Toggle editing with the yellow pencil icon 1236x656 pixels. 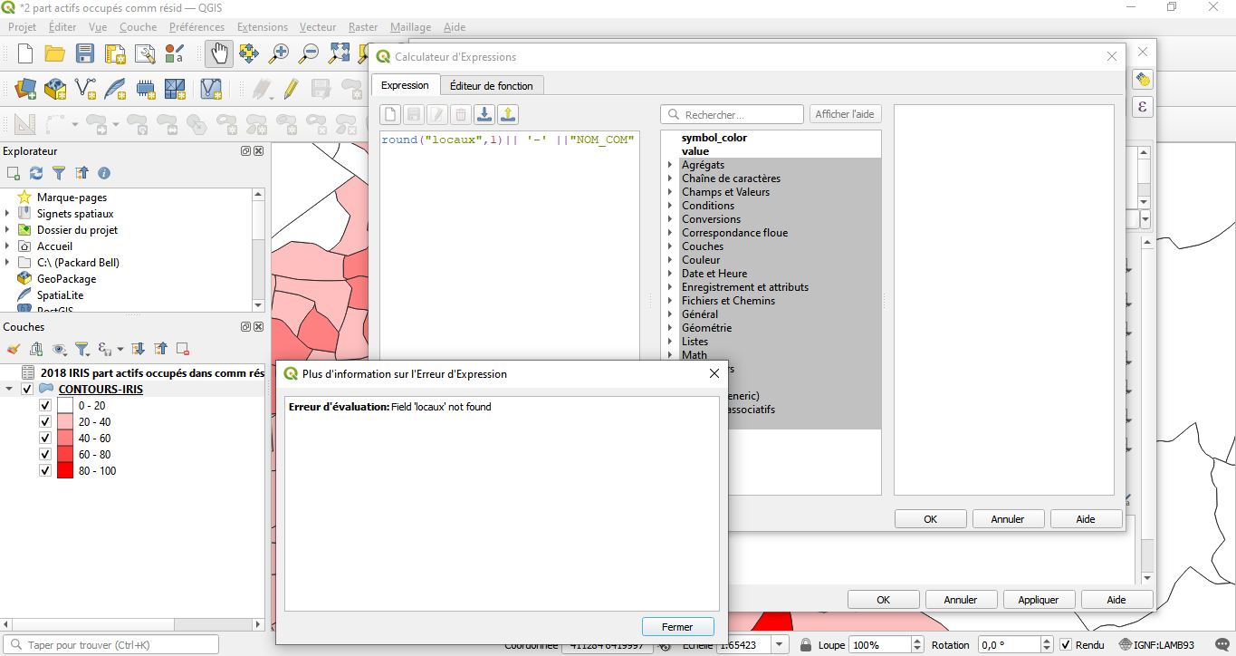click(x=290, y=89)
